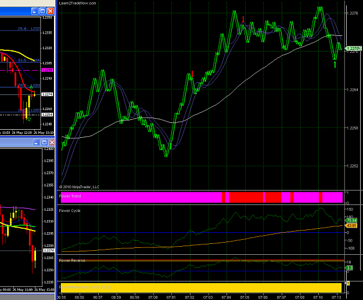Select the Power Reverse indicator label

pyautogui.click(x=72, y=260)
